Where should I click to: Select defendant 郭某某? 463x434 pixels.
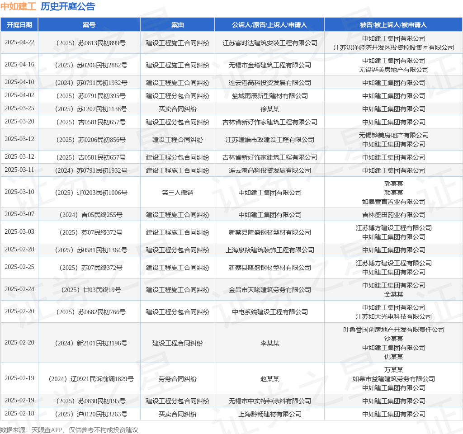394,184
